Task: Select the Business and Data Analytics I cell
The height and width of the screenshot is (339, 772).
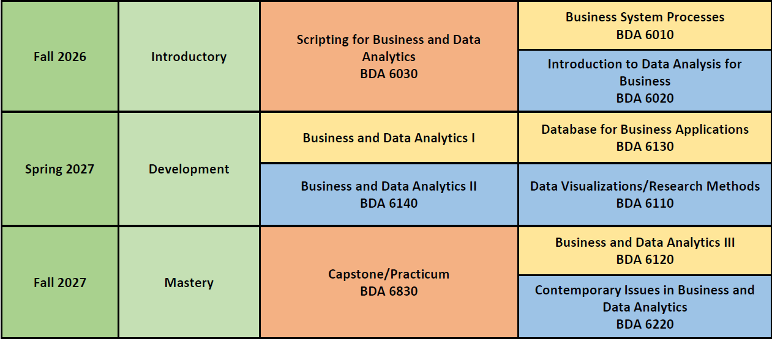Action: [x=389, y=138]
